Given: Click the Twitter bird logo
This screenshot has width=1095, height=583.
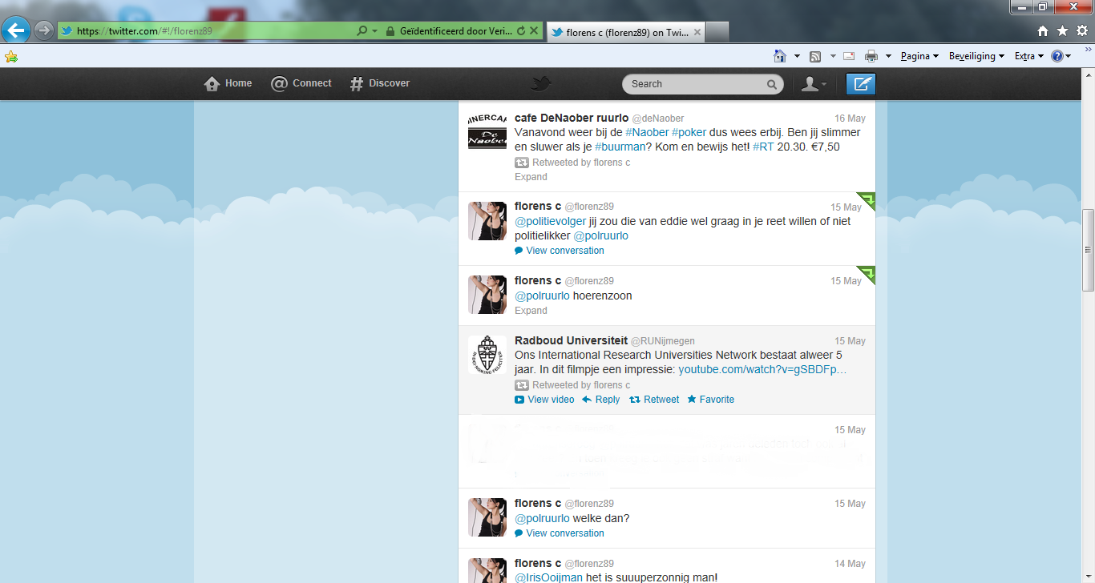Looking at the screenshot, I should tap(542, 83).
